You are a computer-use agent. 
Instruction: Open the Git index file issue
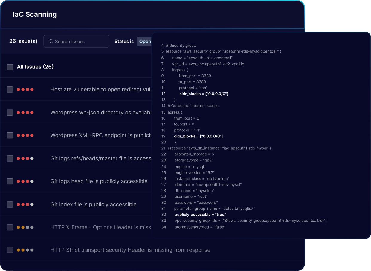click(x=93, y=204)
